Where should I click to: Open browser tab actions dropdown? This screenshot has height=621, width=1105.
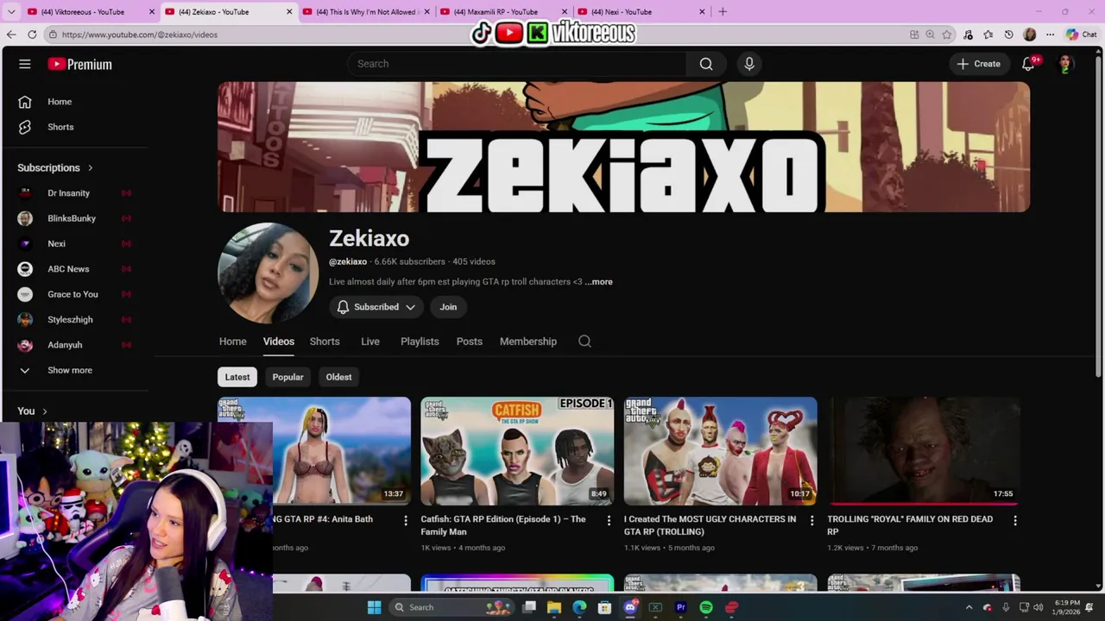pos(11,12)
